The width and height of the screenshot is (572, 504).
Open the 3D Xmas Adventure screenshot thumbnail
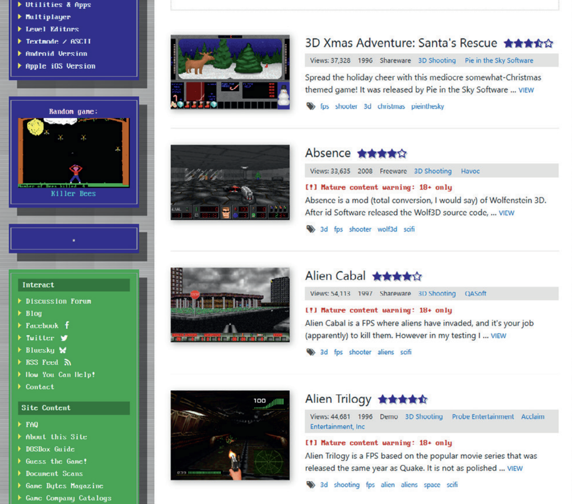click(230, 72)
